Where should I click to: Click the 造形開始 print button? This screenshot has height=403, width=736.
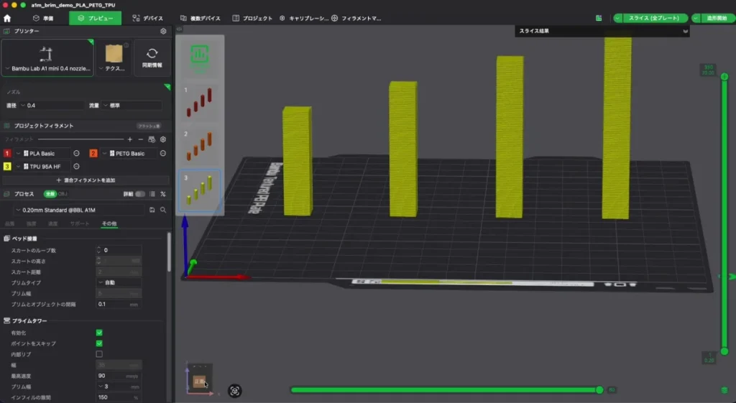point(717,18)
